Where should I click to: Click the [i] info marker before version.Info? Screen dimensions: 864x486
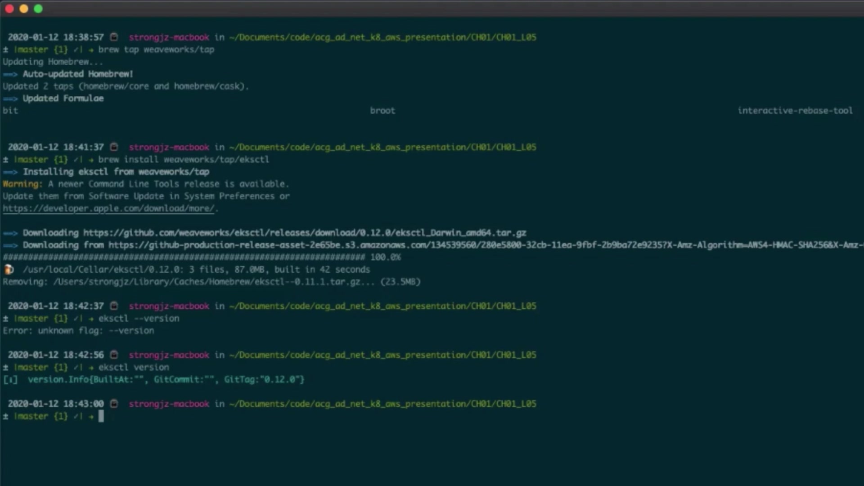[10, 380]
